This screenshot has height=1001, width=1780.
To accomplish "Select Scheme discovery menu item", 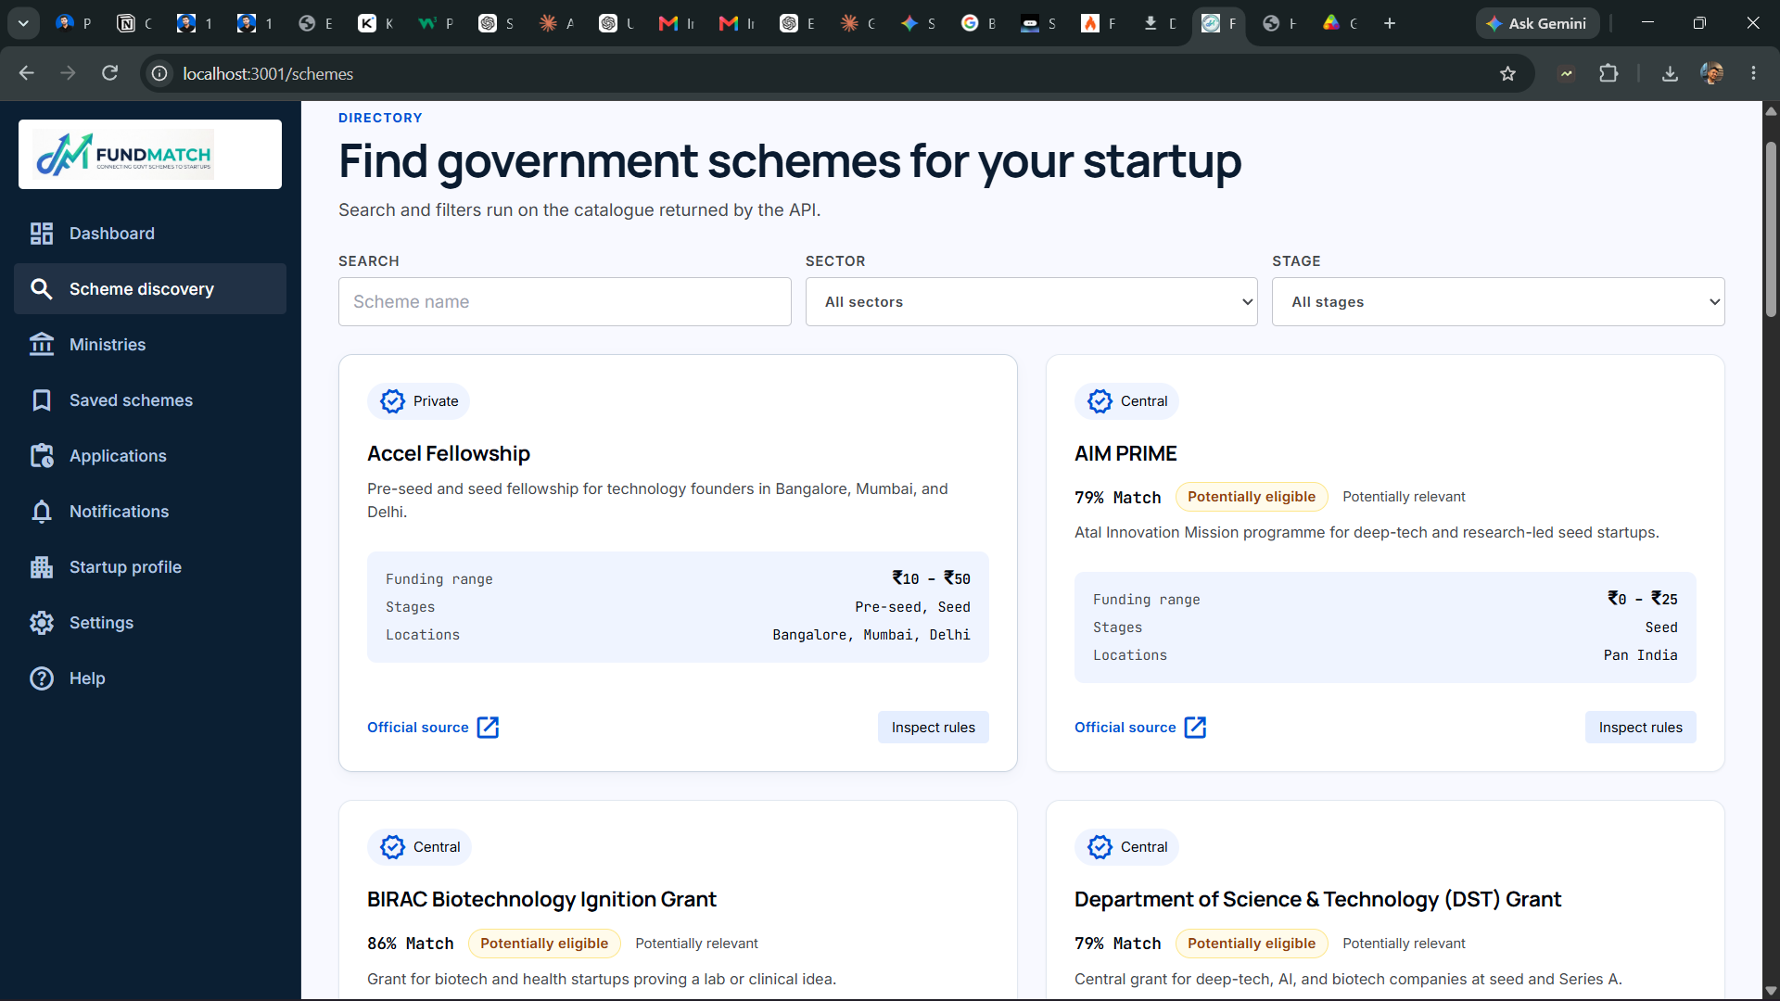I will (x=150, y=289).
